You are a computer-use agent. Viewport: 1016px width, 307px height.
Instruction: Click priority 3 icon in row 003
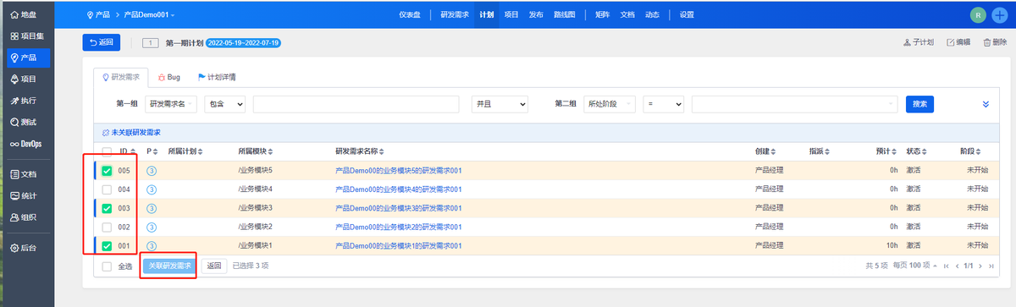click(x=152, y=208)
